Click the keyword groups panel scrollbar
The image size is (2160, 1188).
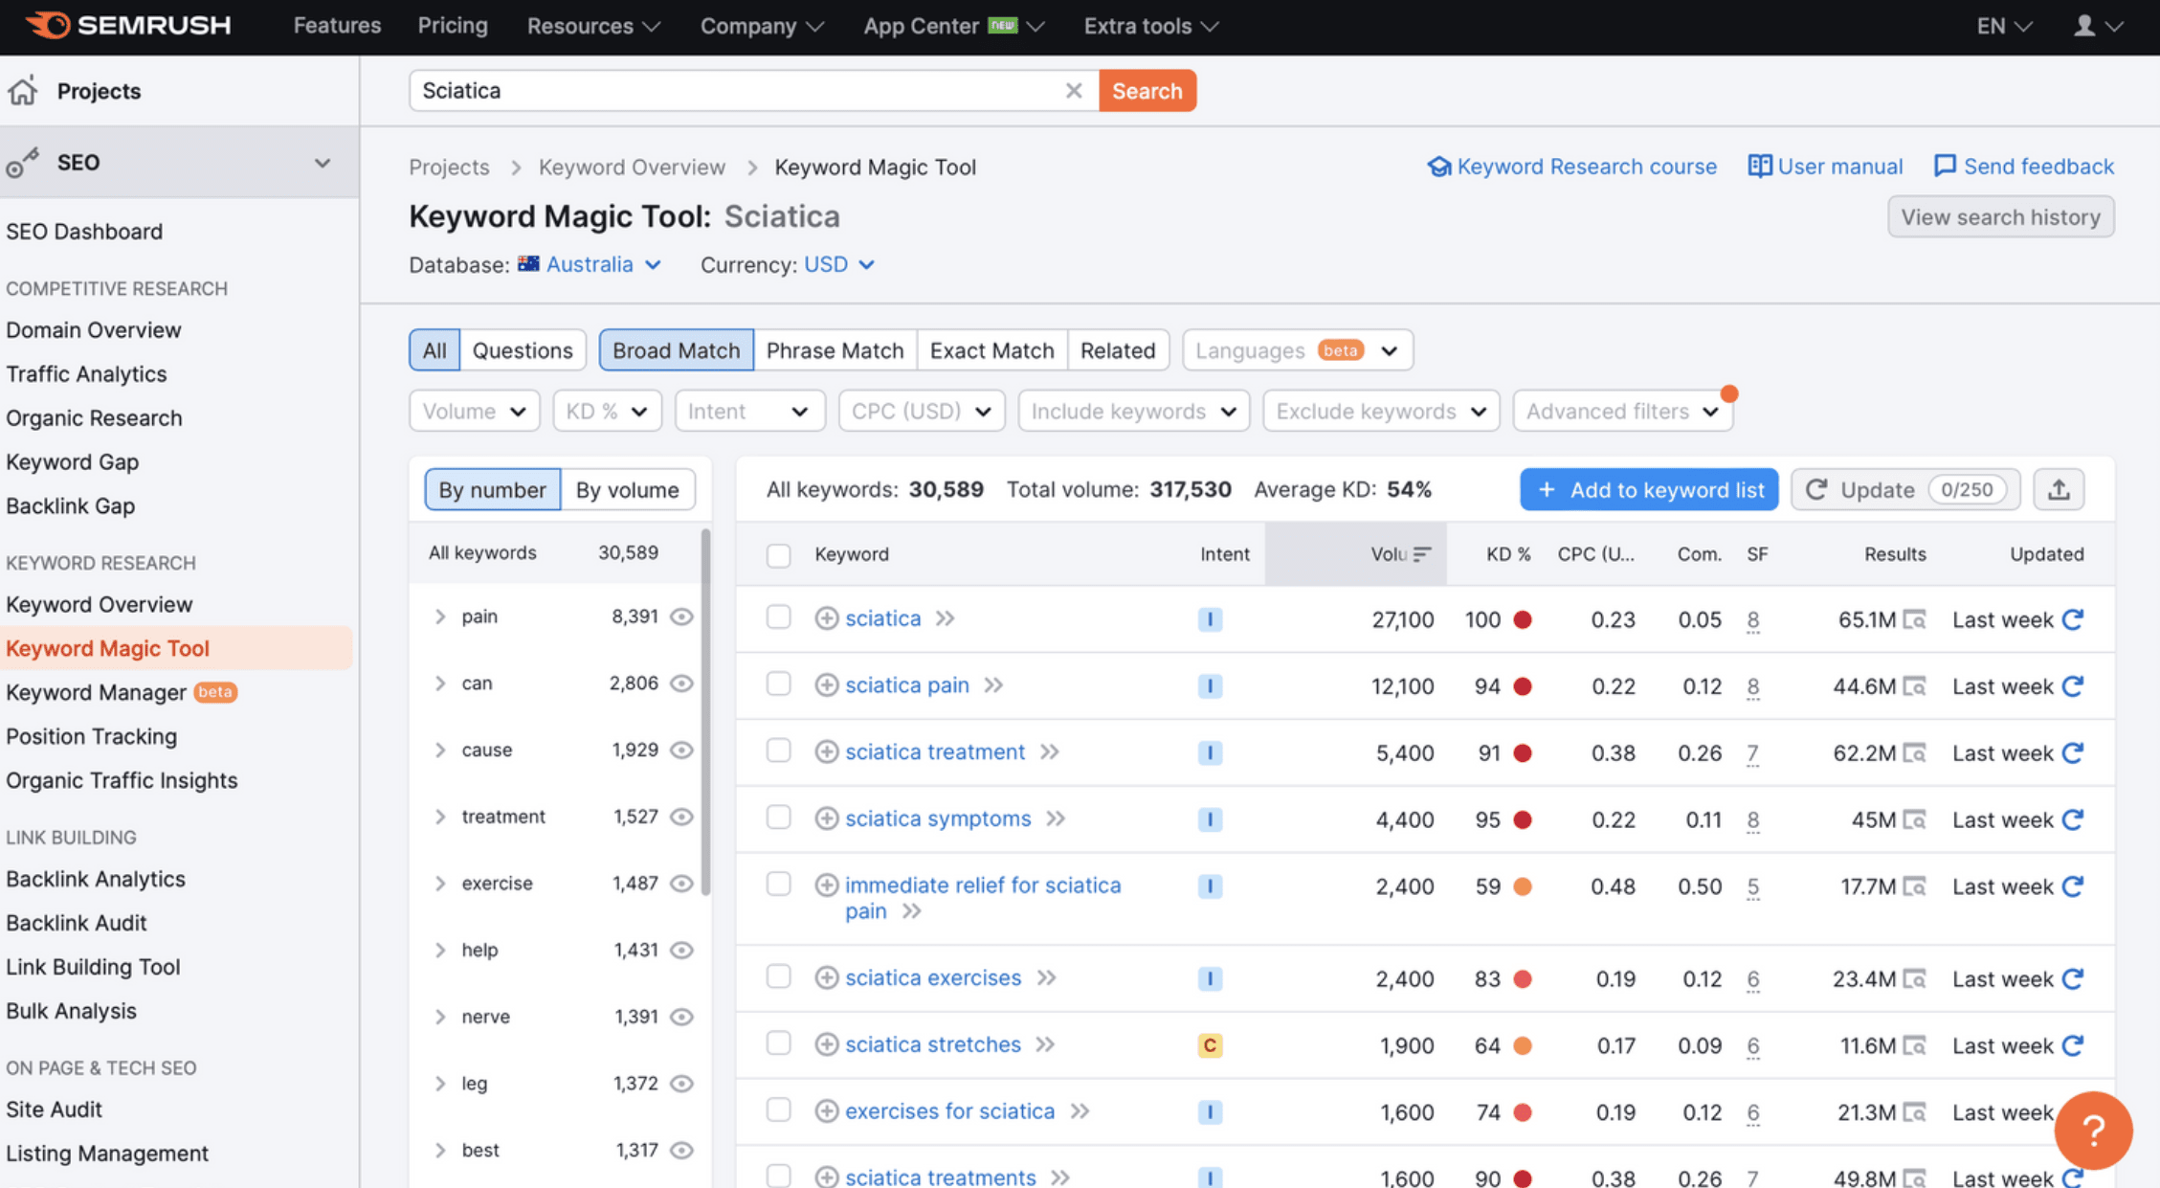pos(706,712)
